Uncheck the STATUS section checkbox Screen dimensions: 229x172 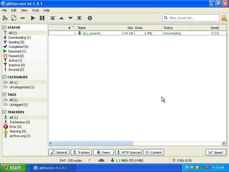click(4, 27)
